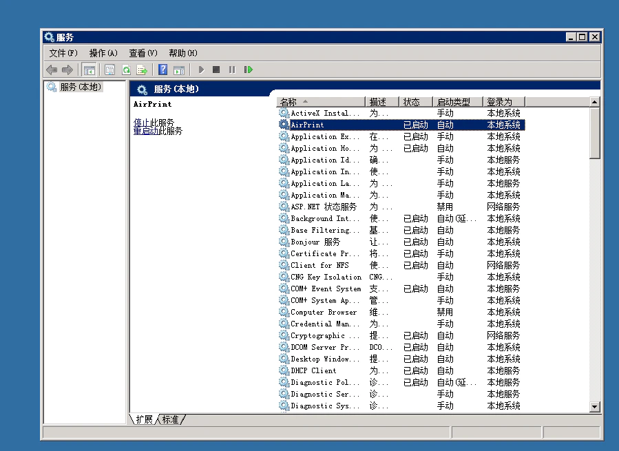Viewport: 619px width, 451px height.
Task: Open the 文件(F) menu
Action: (x=63, y=53)
